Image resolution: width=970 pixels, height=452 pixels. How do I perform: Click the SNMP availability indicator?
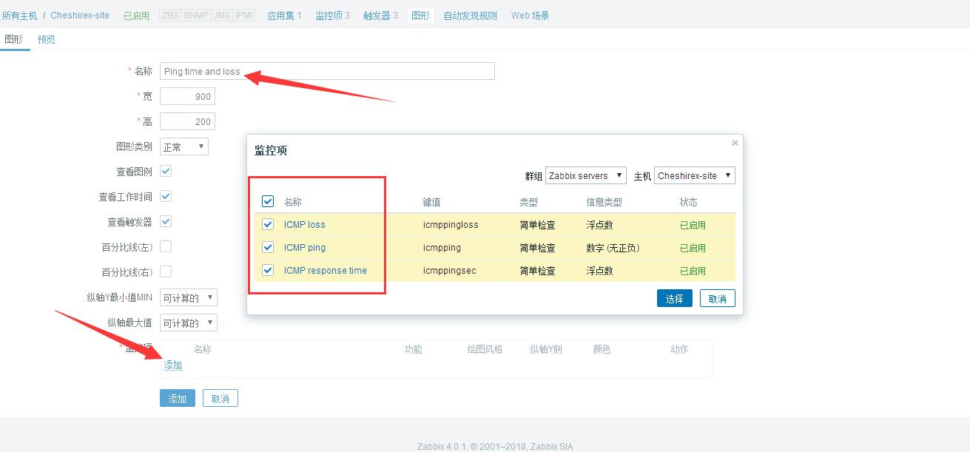click(x=195, y=15)
